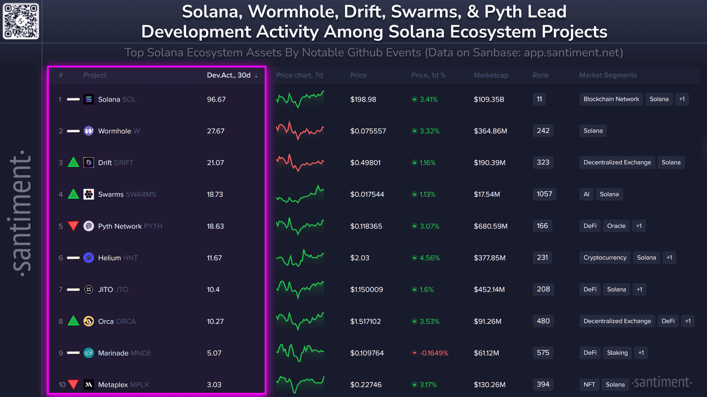This screenshot has width=707, height=397.
Task: Click the Metaplex MPLX logo icon
Action: (x=88, y=385)
